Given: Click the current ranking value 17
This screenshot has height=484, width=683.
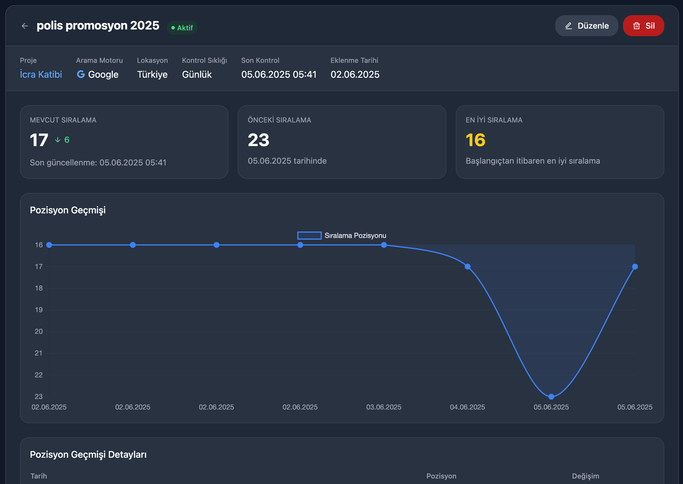Looking at the screenshot, I should [x=39, y=140].
